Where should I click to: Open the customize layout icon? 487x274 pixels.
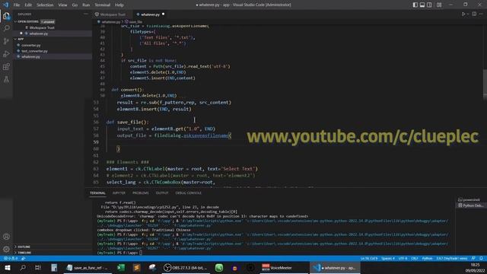(439, 5)
